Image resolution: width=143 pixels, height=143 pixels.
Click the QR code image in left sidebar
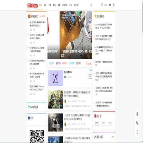click(37, 136)
